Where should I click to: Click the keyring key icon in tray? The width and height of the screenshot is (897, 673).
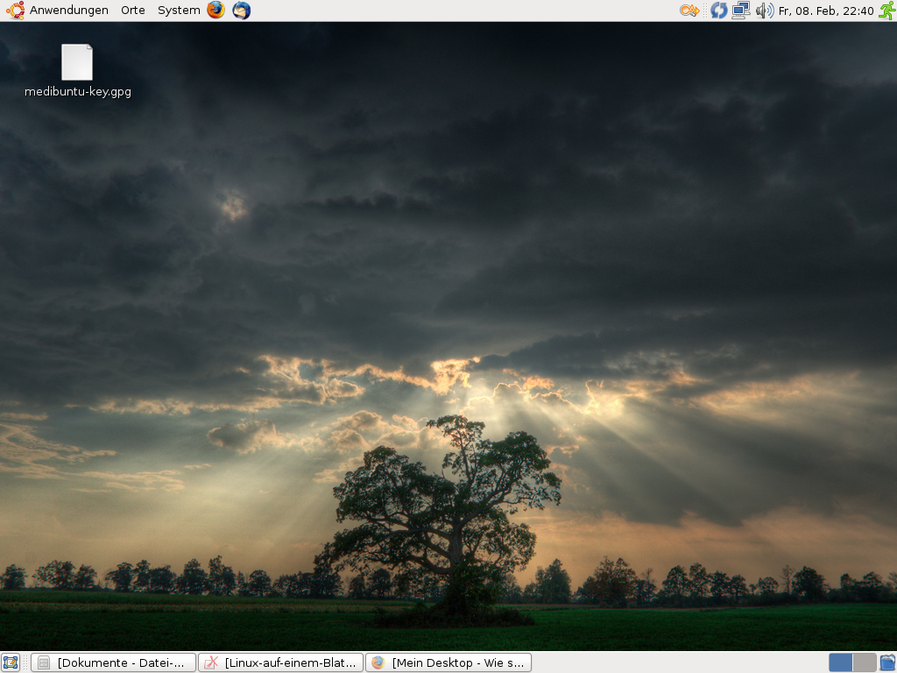point(689,11)
